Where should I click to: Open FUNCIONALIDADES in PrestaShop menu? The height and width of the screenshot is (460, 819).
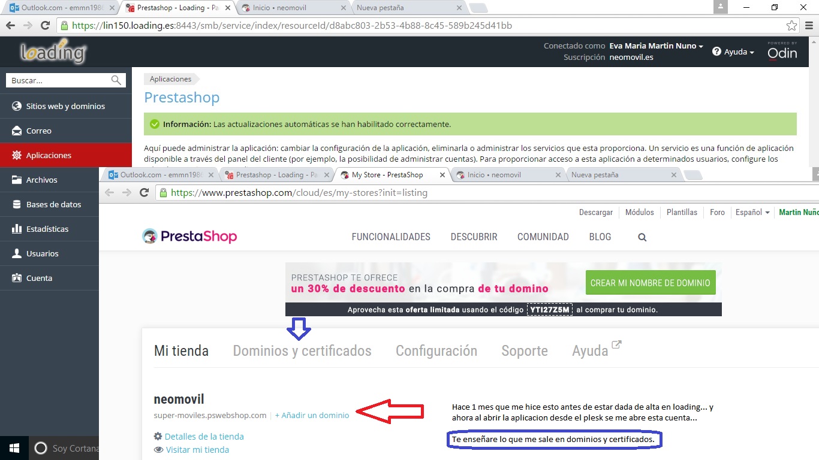(x=391, y=237)
